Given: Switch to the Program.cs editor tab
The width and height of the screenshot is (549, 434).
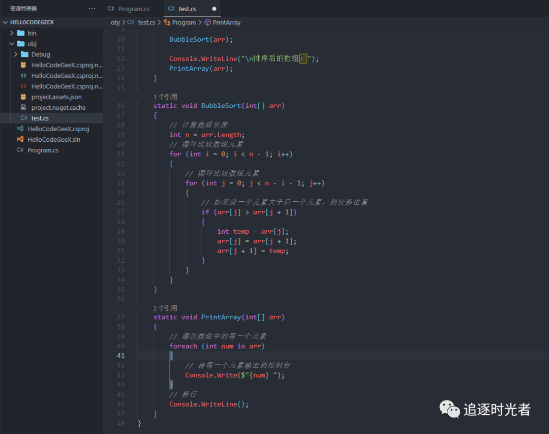Looking at the screenshot, I should [133, 9].
